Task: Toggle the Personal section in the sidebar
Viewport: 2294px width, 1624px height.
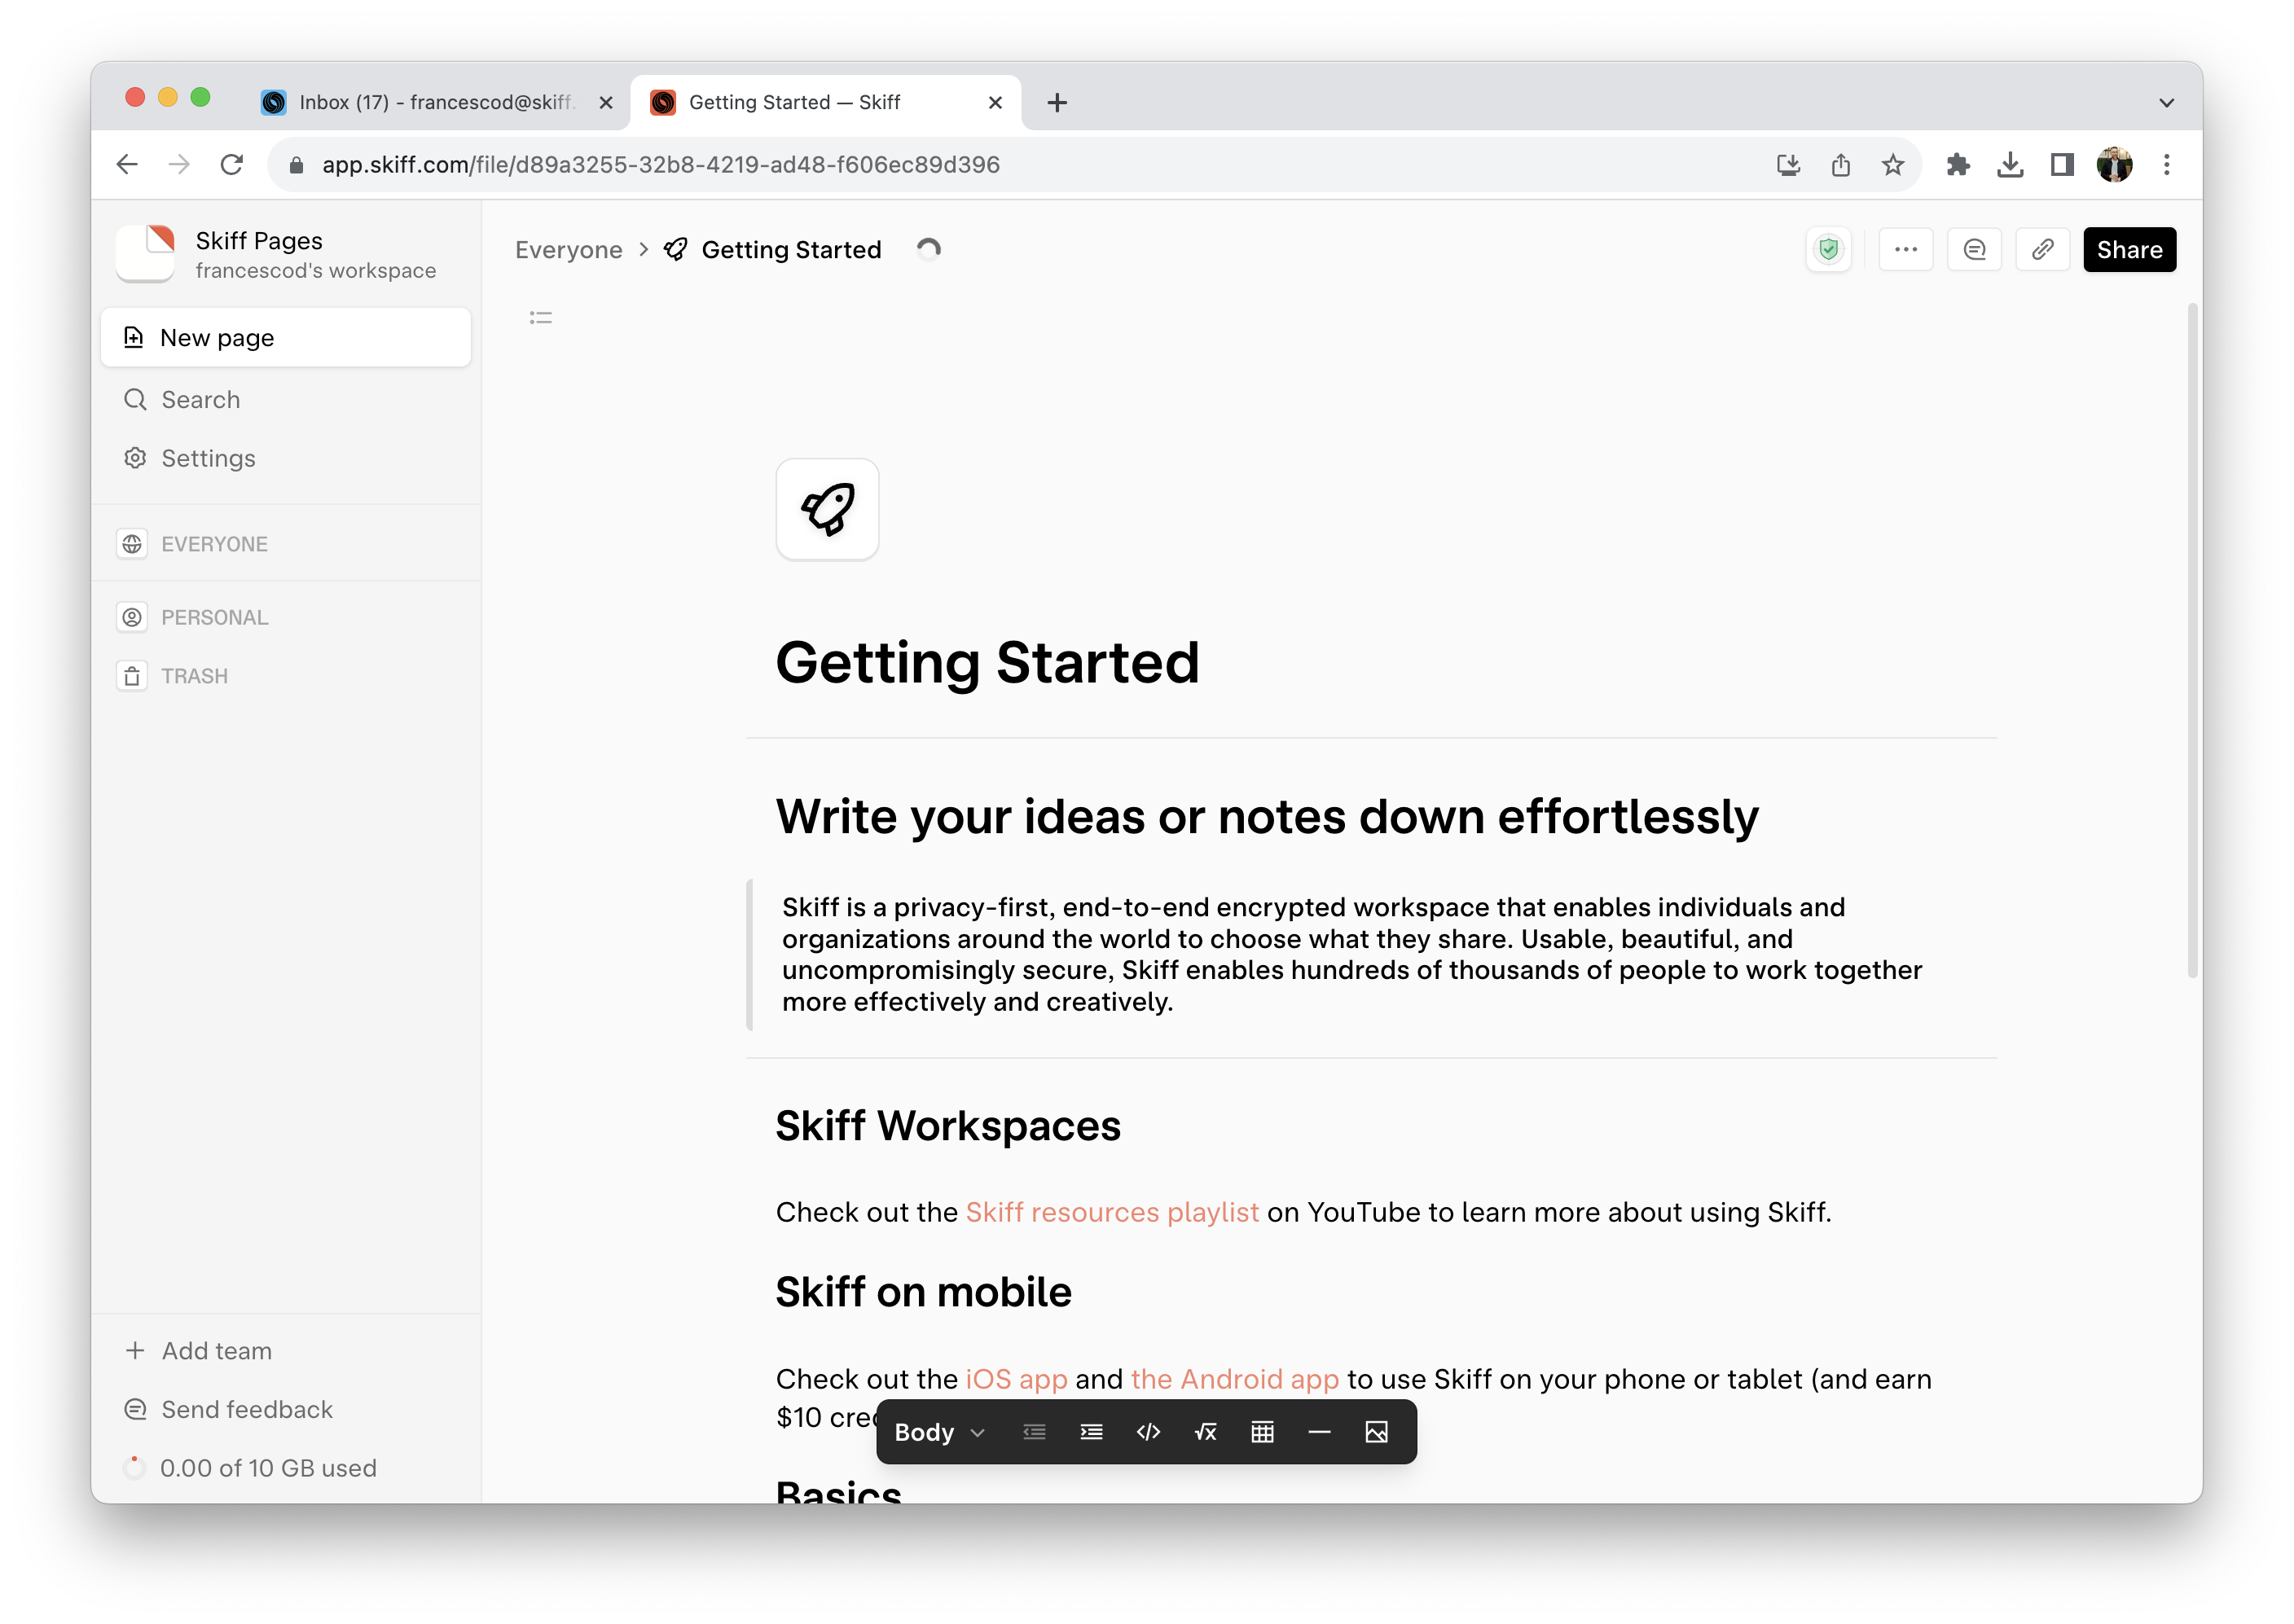Action: pyautogui.click(x=214, y=617)
